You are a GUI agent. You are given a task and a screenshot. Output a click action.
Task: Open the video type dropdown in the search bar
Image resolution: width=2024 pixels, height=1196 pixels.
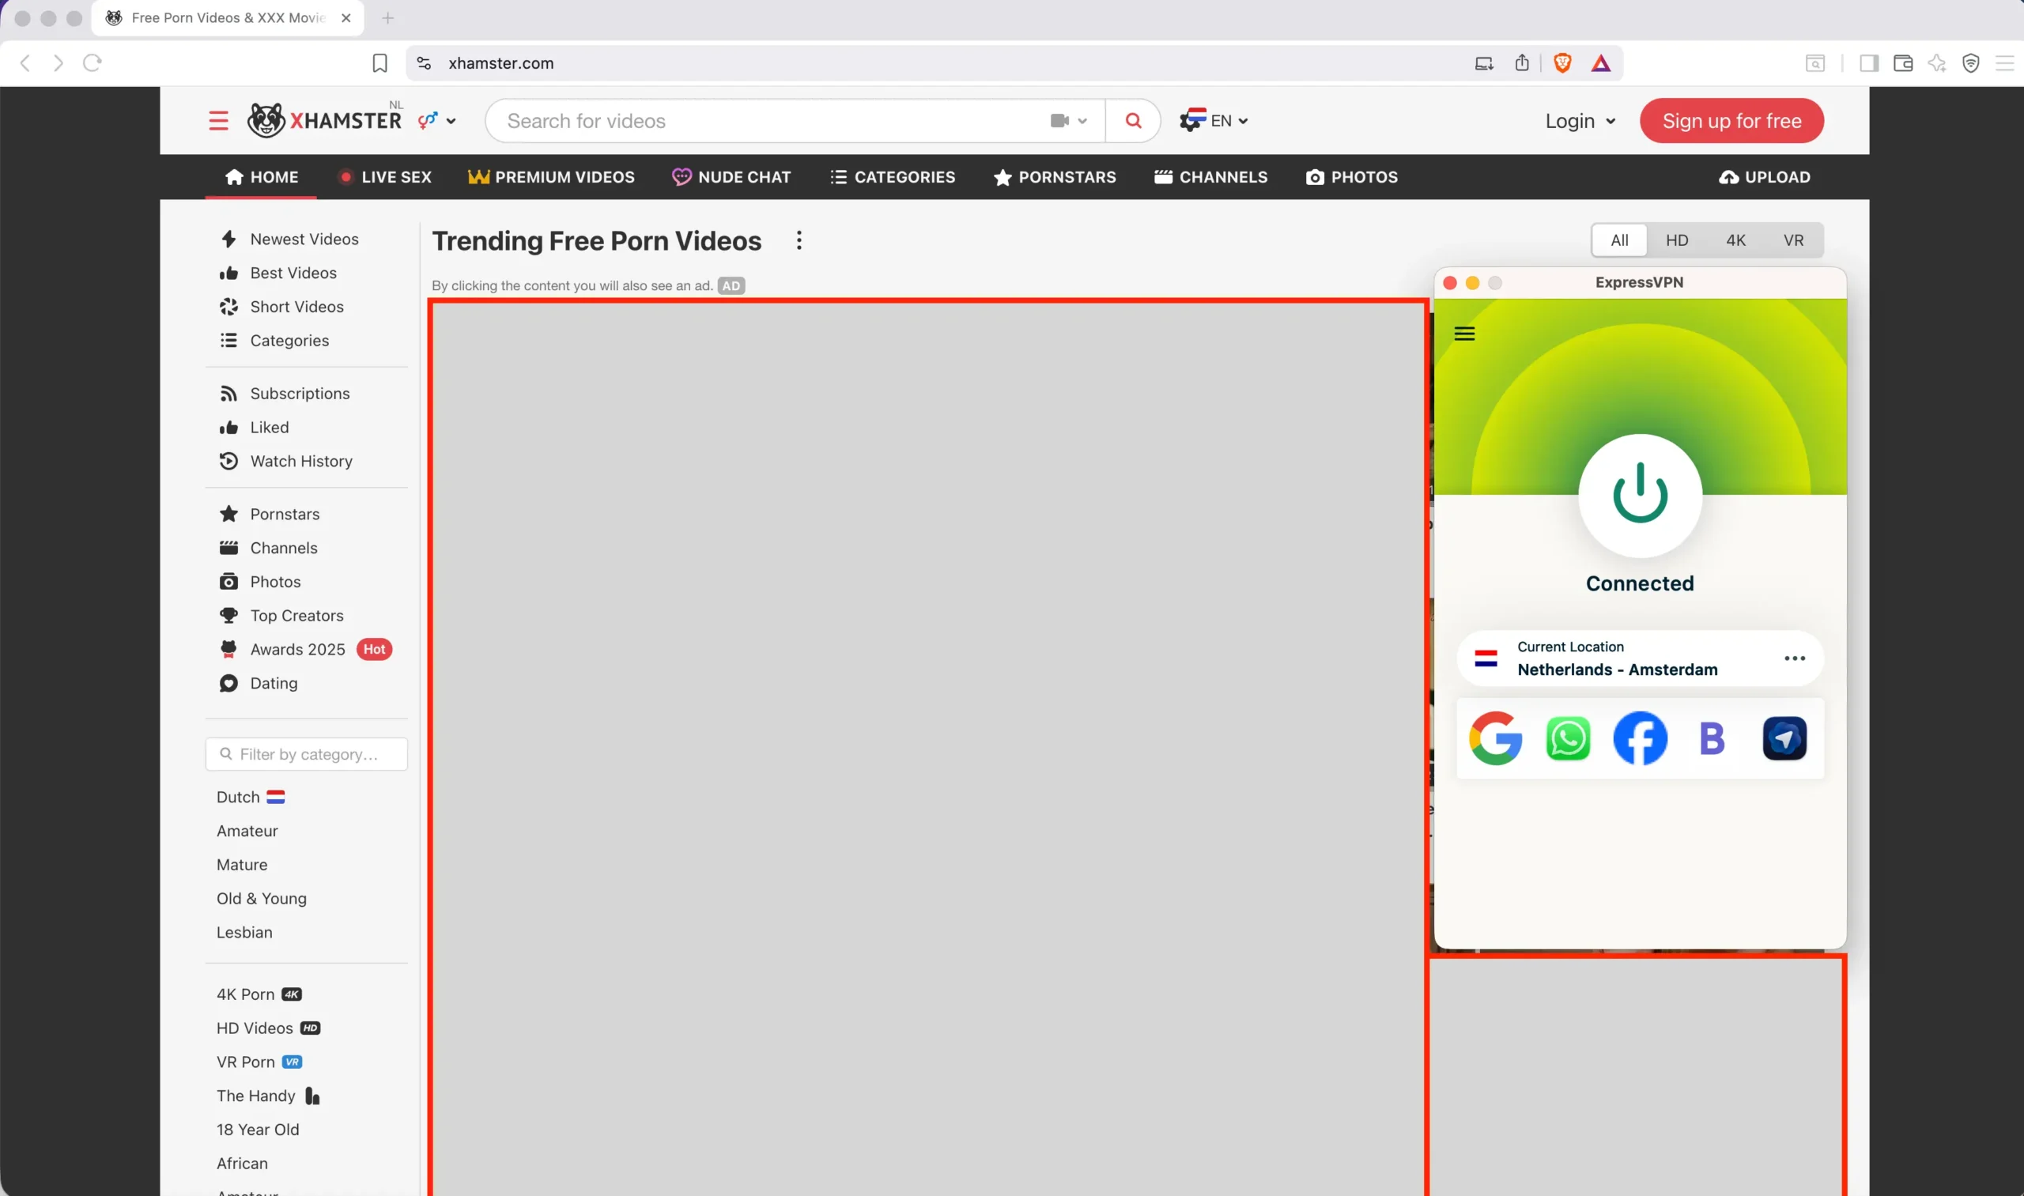pos(1067,120)
